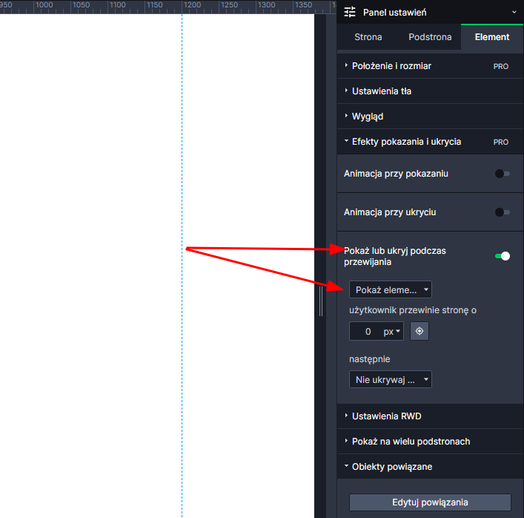524x518 pixels.
Task: Open the Nie ukrywaj... dropdown
Action: [x=391, y=379]
